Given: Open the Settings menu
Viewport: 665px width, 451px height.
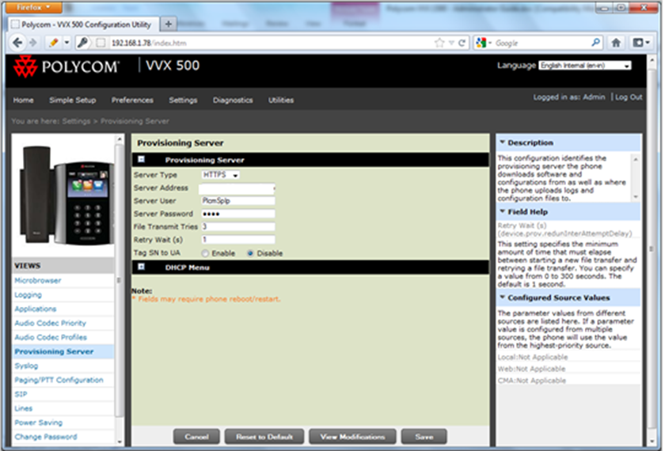Looking at the screenshot, I should tap(183, 100).
